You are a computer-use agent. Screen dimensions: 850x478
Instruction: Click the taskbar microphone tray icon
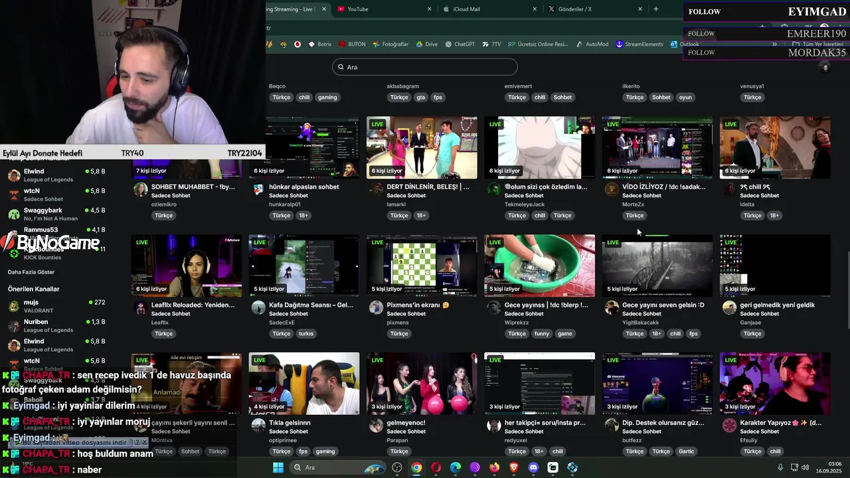(x=780, y=467)
